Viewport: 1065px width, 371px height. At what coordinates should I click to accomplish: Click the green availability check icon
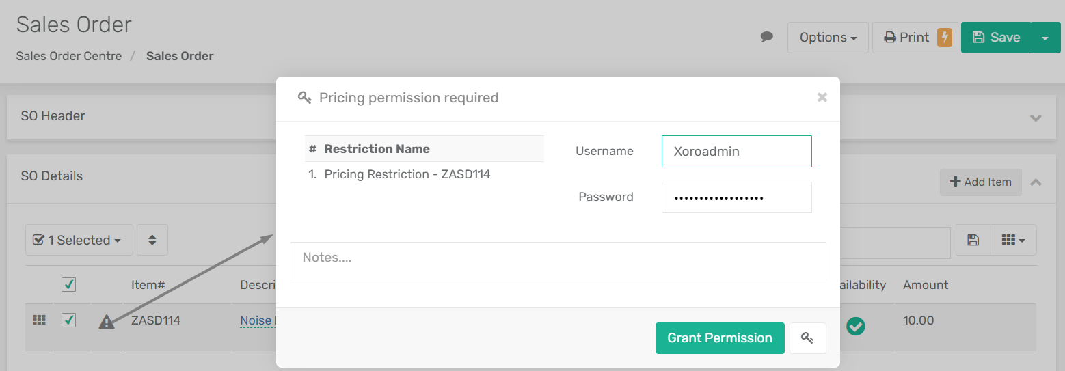856,327
